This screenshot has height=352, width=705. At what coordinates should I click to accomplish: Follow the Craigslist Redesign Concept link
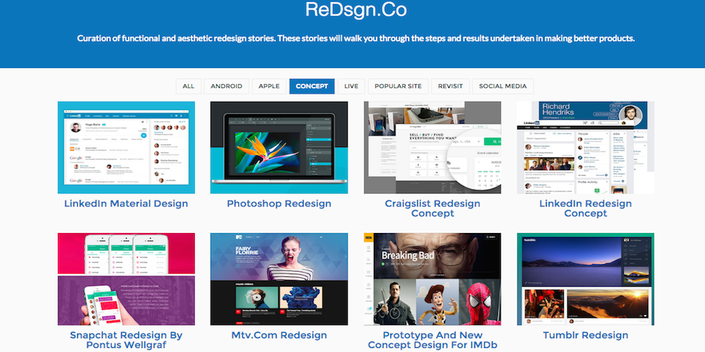432,208
